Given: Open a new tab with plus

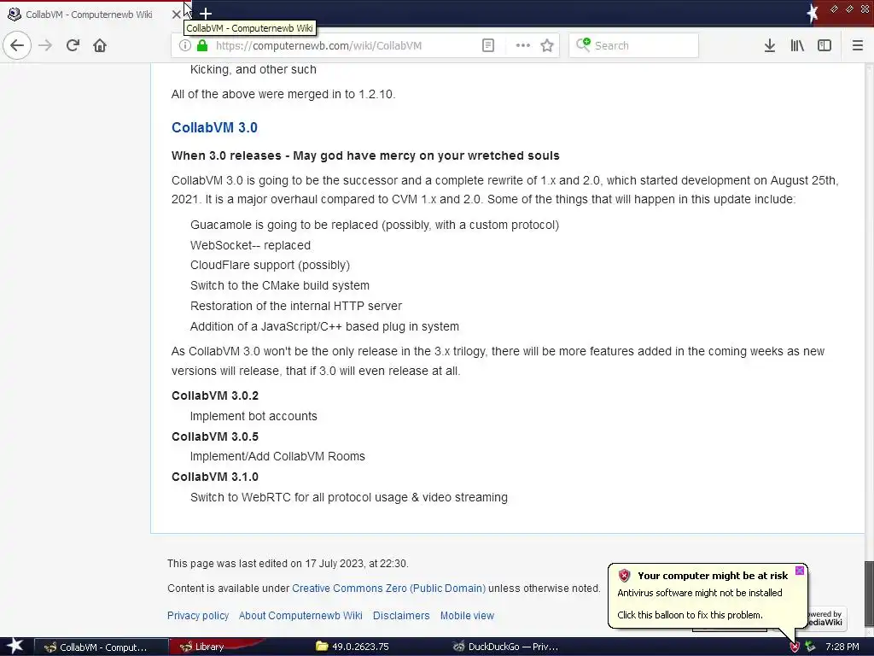Looking at the screenshot, I should click(206, 14).
